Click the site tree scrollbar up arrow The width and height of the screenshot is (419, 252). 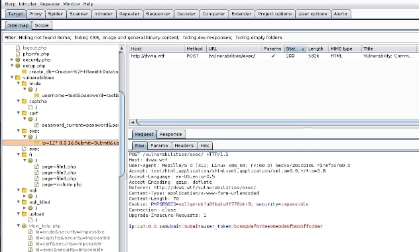coord(122,48)
